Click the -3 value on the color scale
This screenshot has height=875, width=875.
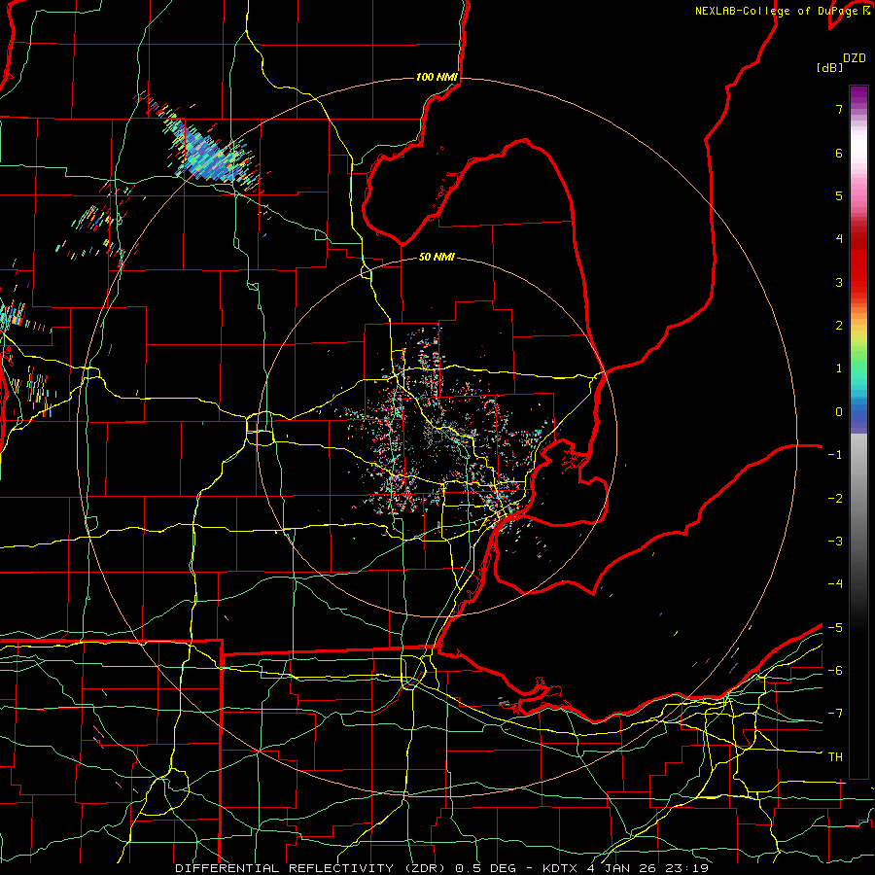[x=835, y=542]
